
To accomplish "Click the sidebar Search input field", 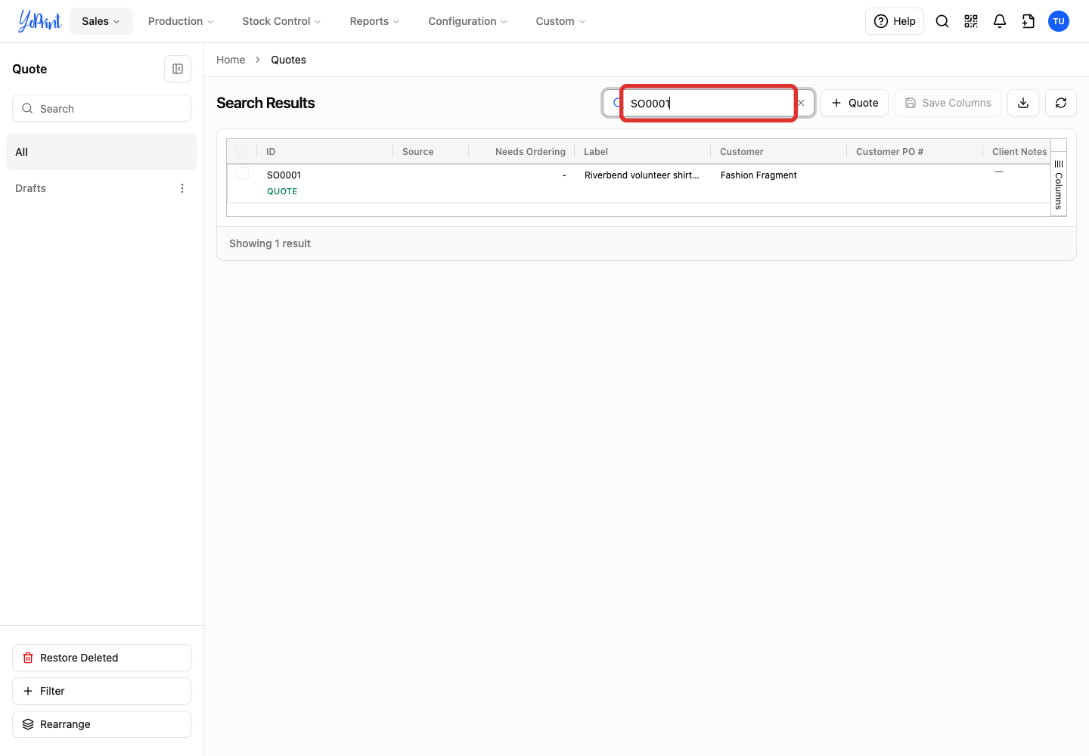I will click(101, 108).
